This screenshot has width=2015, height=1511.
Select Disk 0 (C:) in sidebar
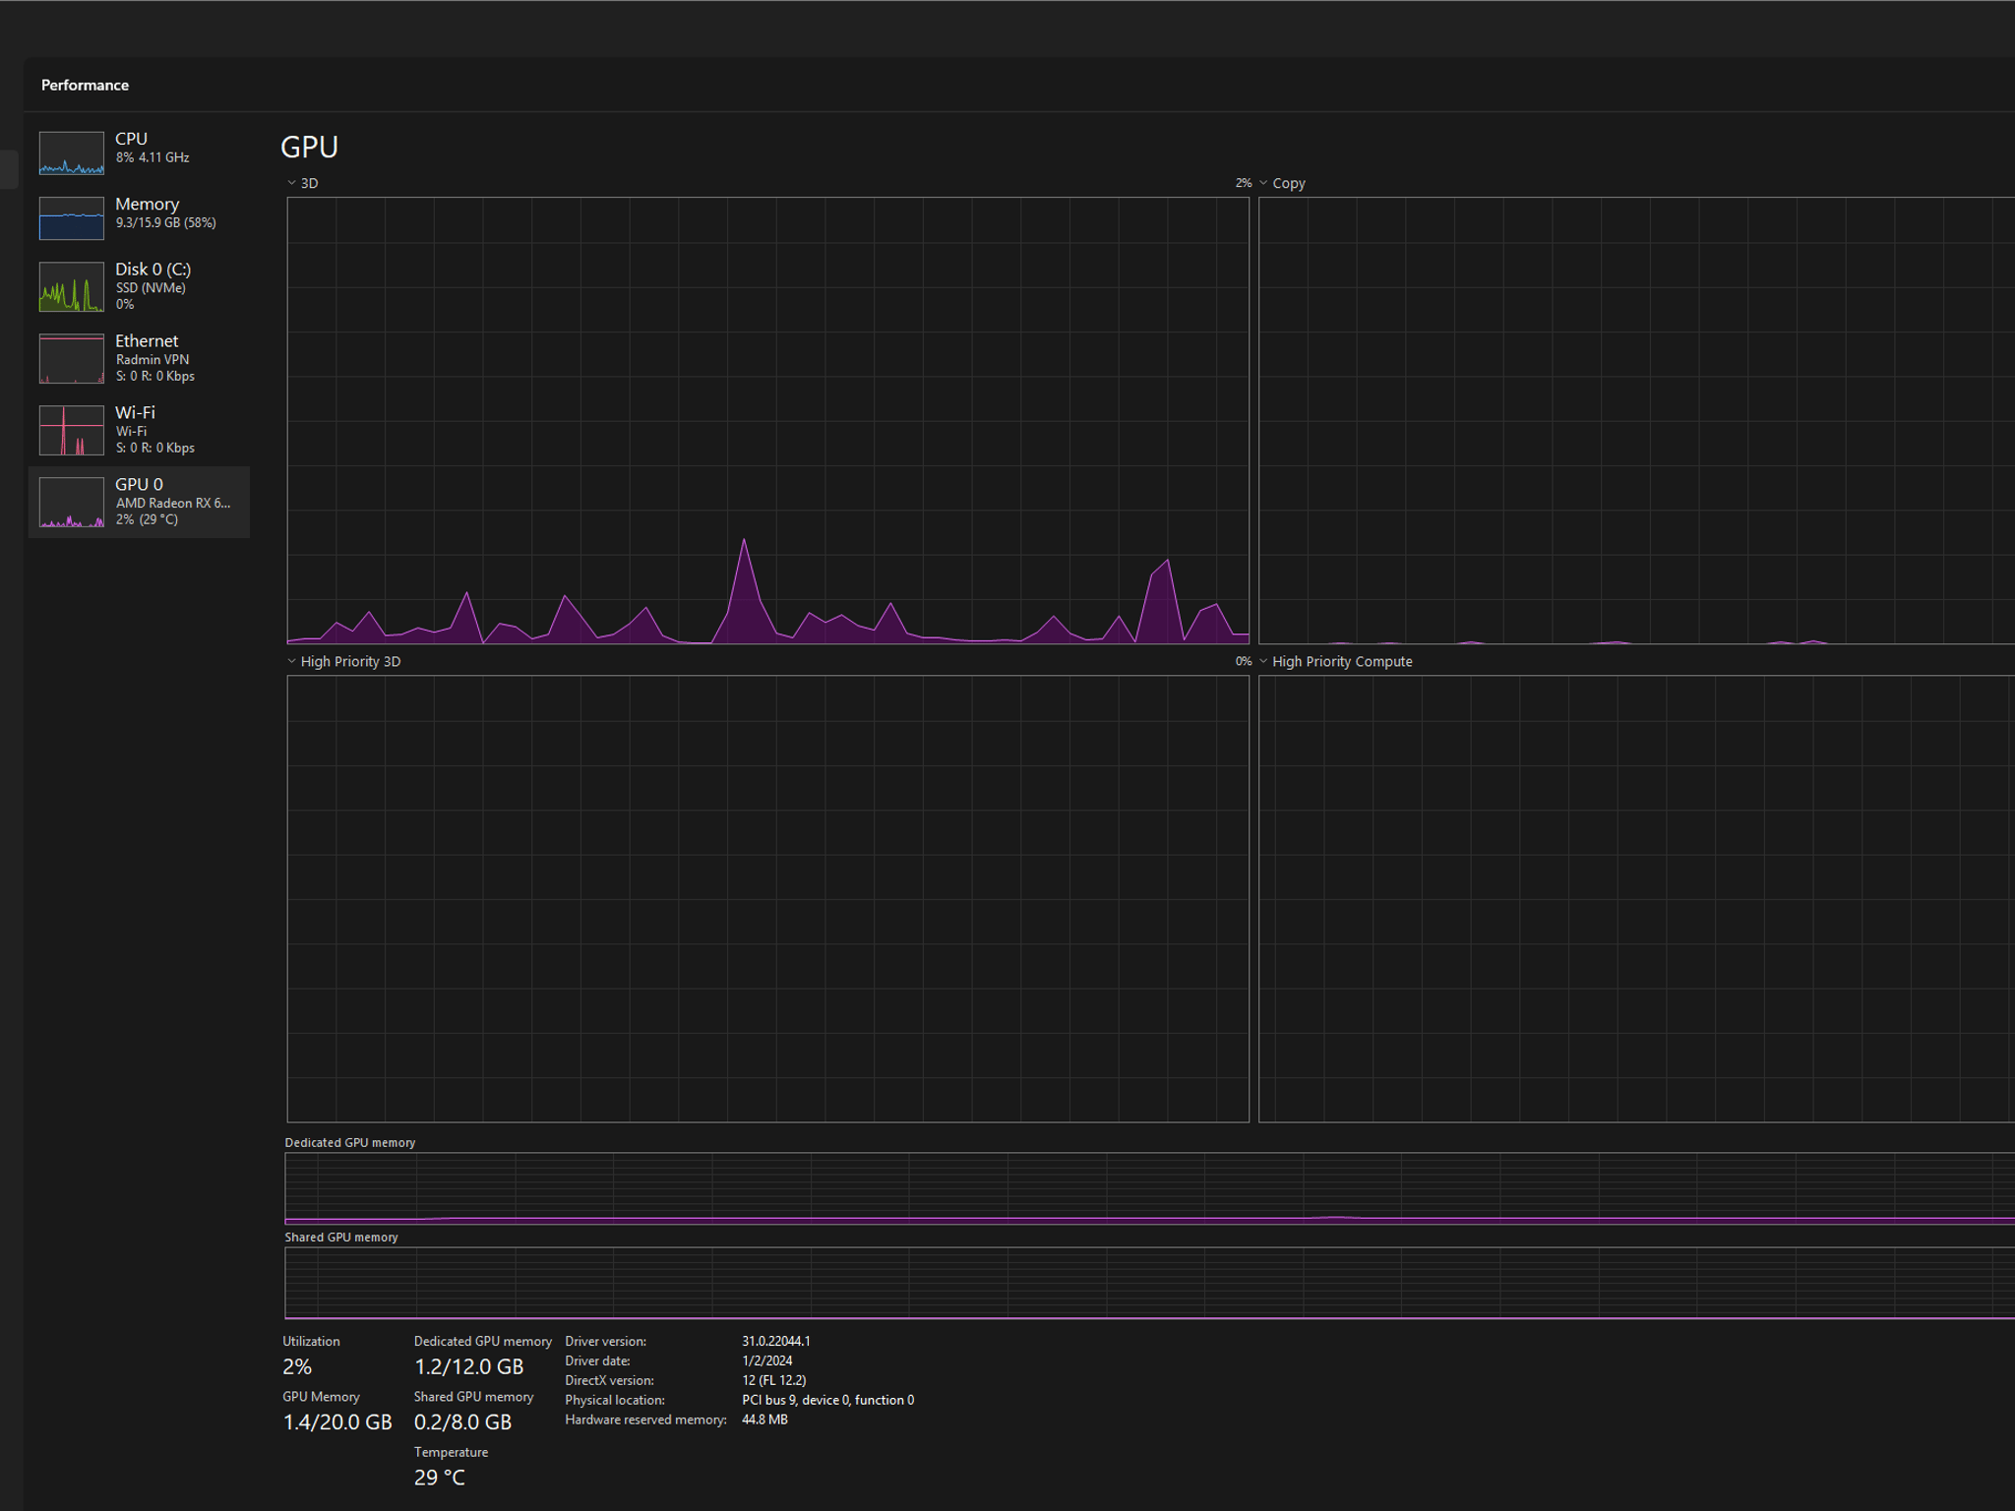[x=139, y=285]
